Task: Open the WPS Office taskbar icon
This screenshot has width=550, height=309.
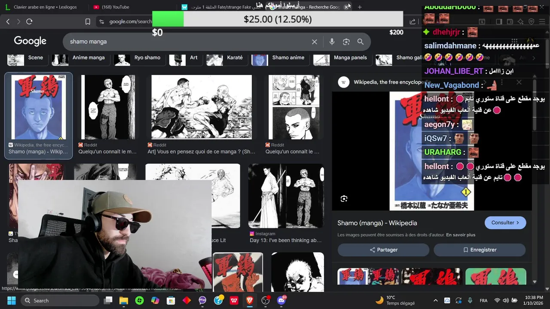Action: (234, 300)
